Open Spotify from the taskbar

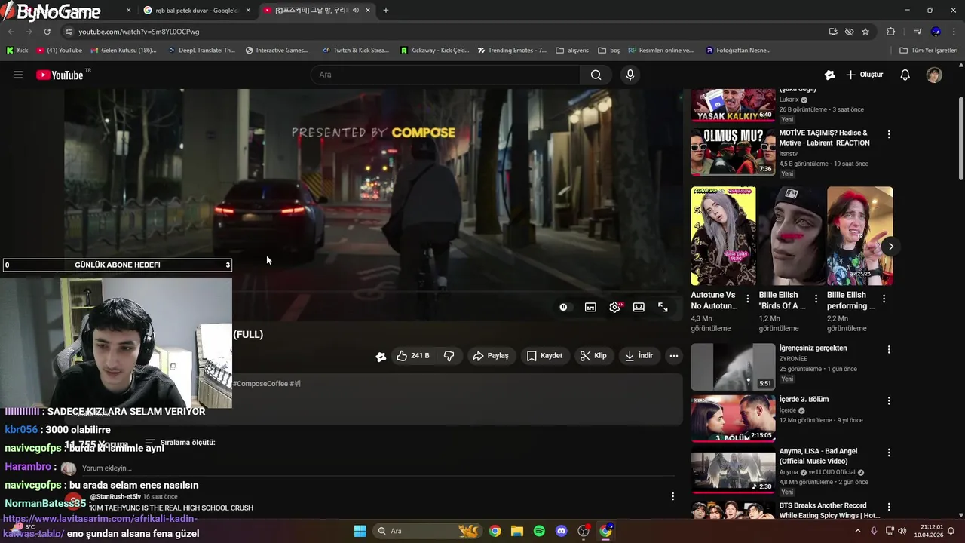tap(539, 531)
